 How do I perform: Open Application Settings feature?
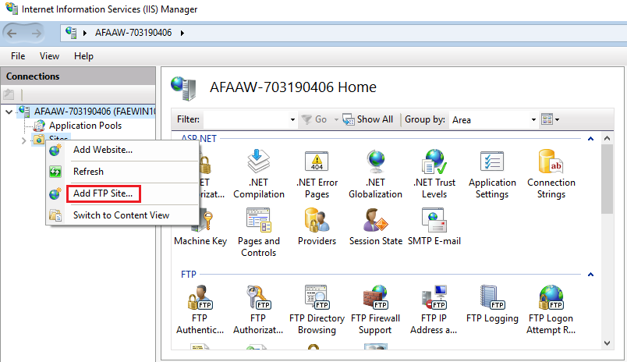coord(492,174)
